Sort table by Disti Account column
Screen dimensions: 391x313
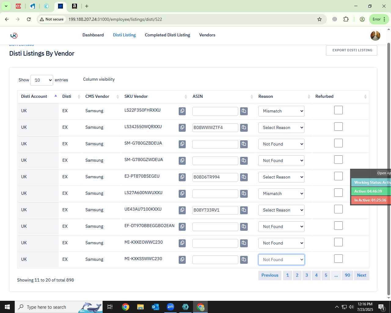click(38, 96)
